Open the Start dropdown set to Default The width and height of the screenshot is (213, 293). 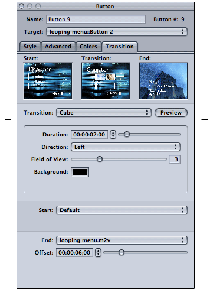[122, 210]
